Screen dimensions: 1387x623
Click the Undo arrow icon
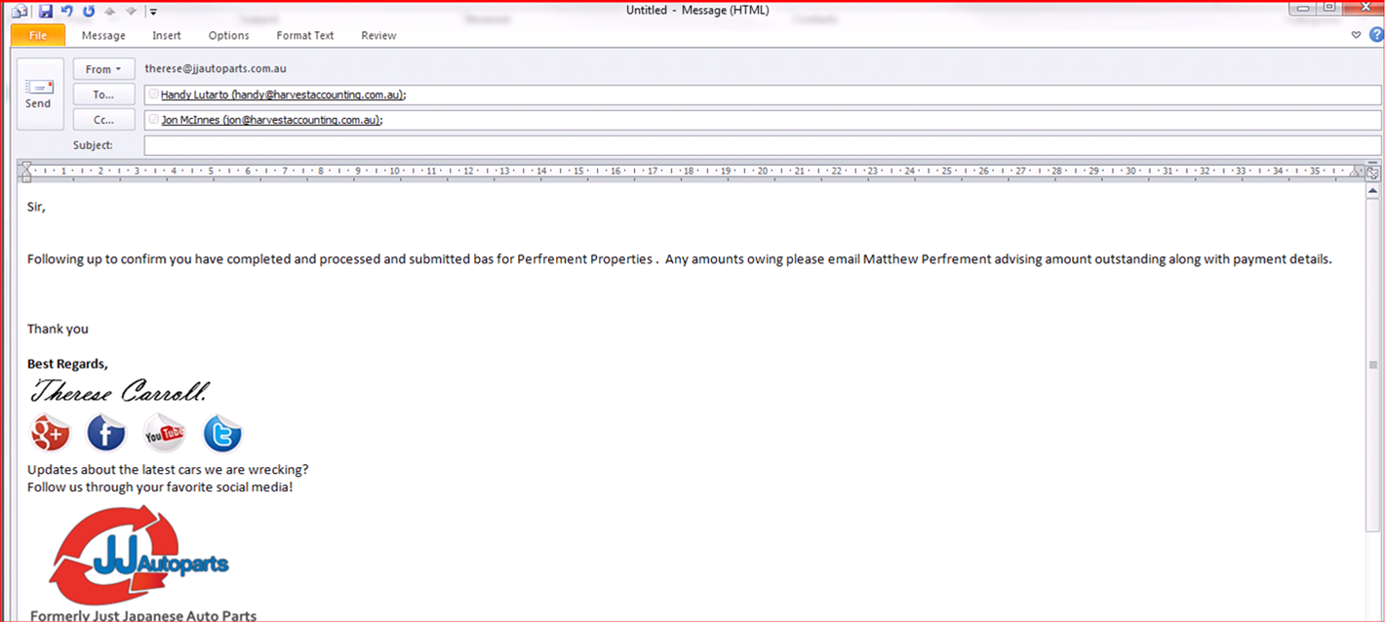point(67,11)
